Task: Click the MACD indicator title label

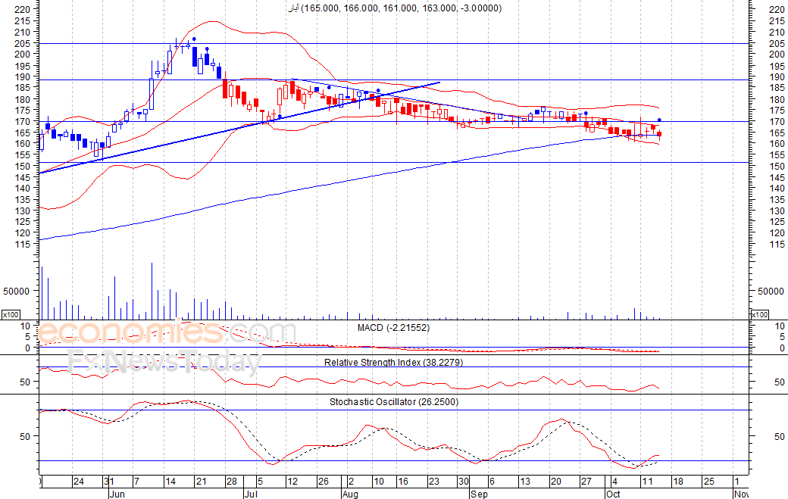Action: click(393, 328)
